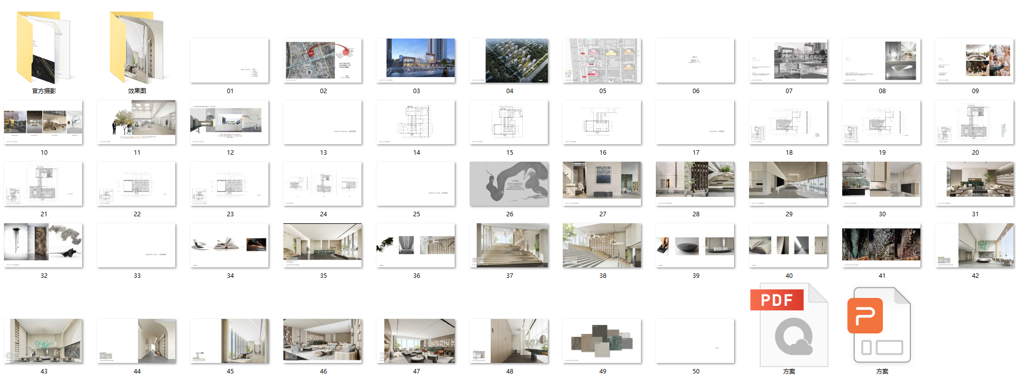The image size is (1020, 385).
Task: Open image 11 with the tree illustration
Action: click(x=137, y=122)
